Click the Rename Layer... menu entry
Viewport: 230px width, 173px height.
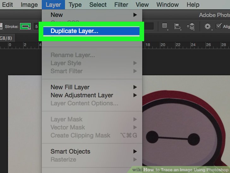pos(92,55)
